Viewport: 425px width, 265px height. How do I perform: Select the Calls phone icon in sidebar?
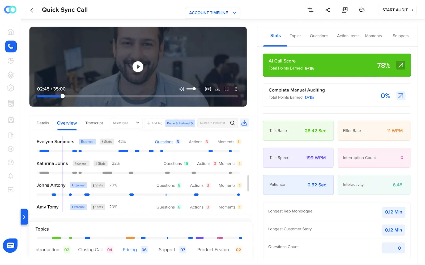point(11,46)
